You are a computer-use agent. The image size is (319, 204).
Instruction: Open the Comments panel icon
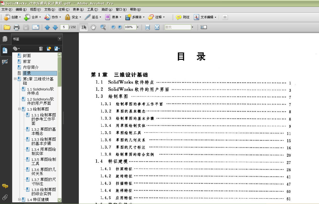pos(5,186)
